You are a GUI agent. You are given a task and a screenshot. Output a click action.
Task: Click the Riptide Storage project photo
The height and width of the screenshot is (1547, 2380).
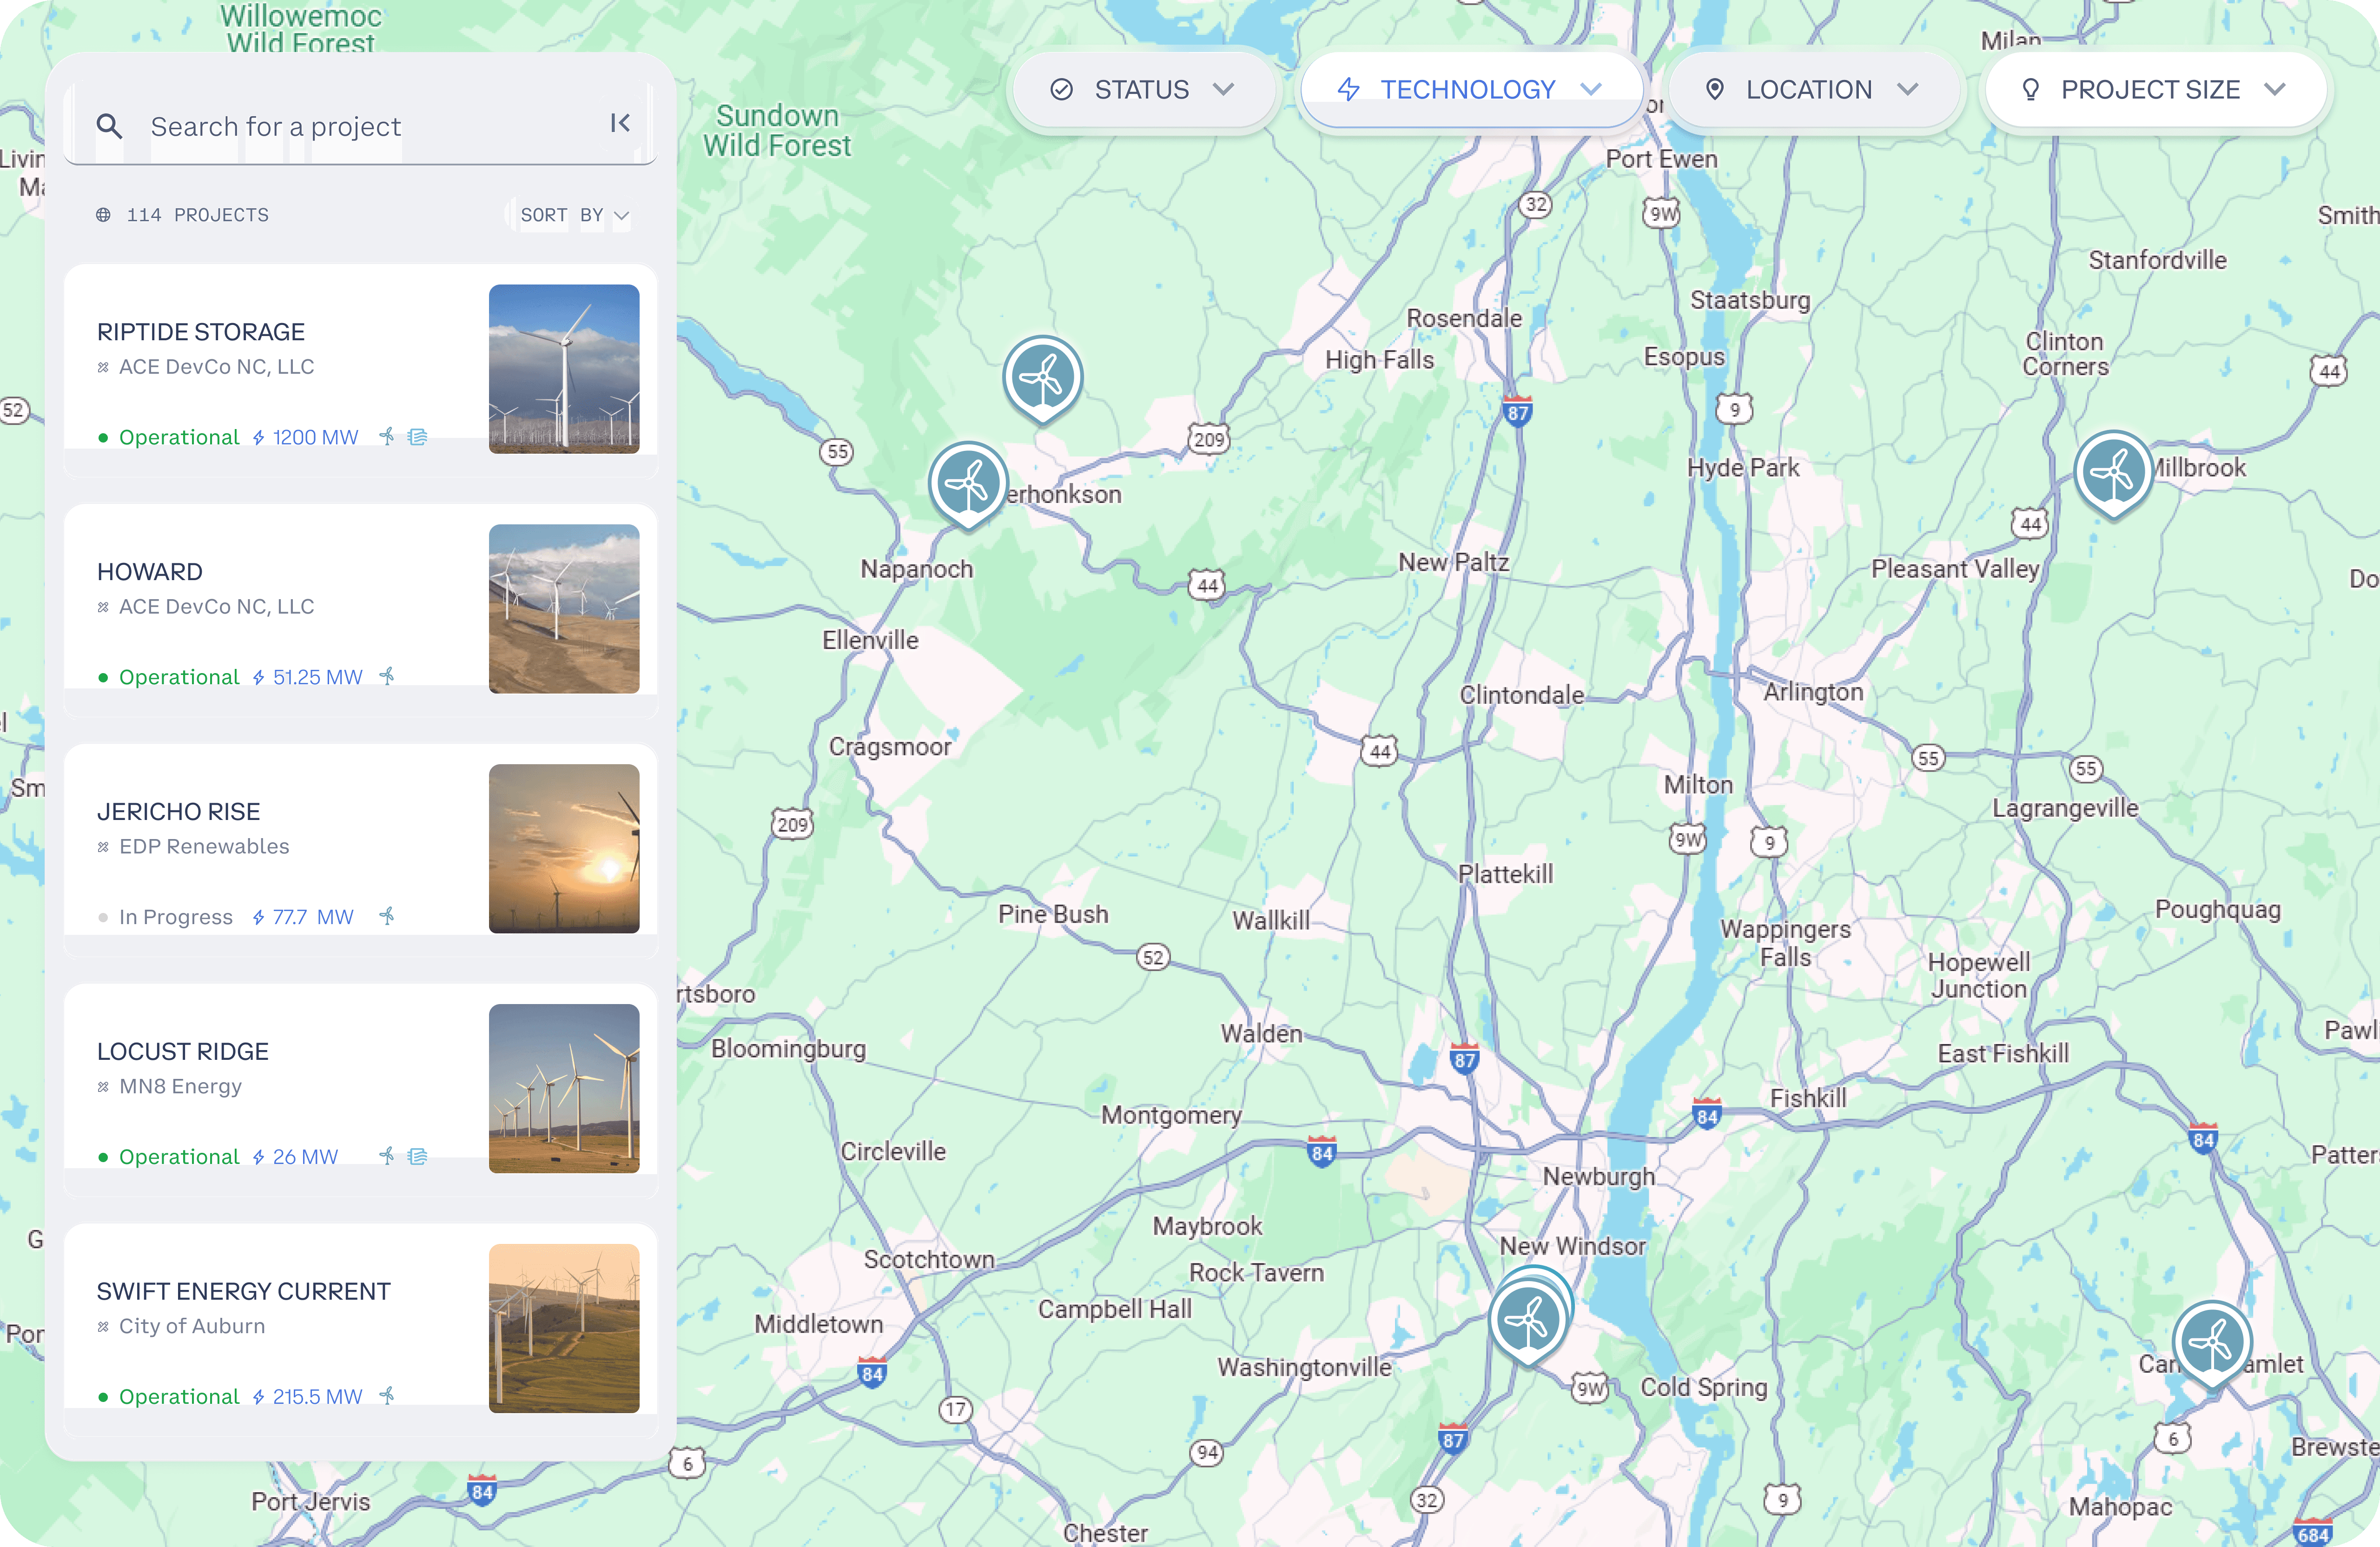(564, 369)
